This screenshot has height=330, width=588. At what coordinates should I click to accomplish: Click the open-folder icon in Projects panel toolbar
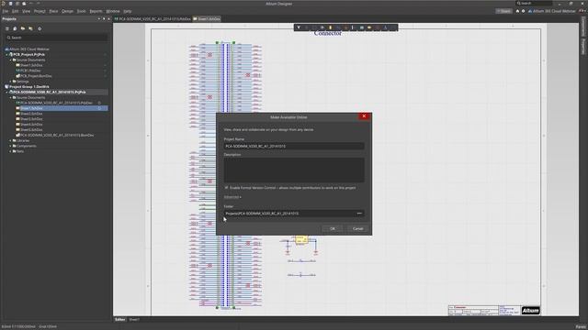pos(23,28)
